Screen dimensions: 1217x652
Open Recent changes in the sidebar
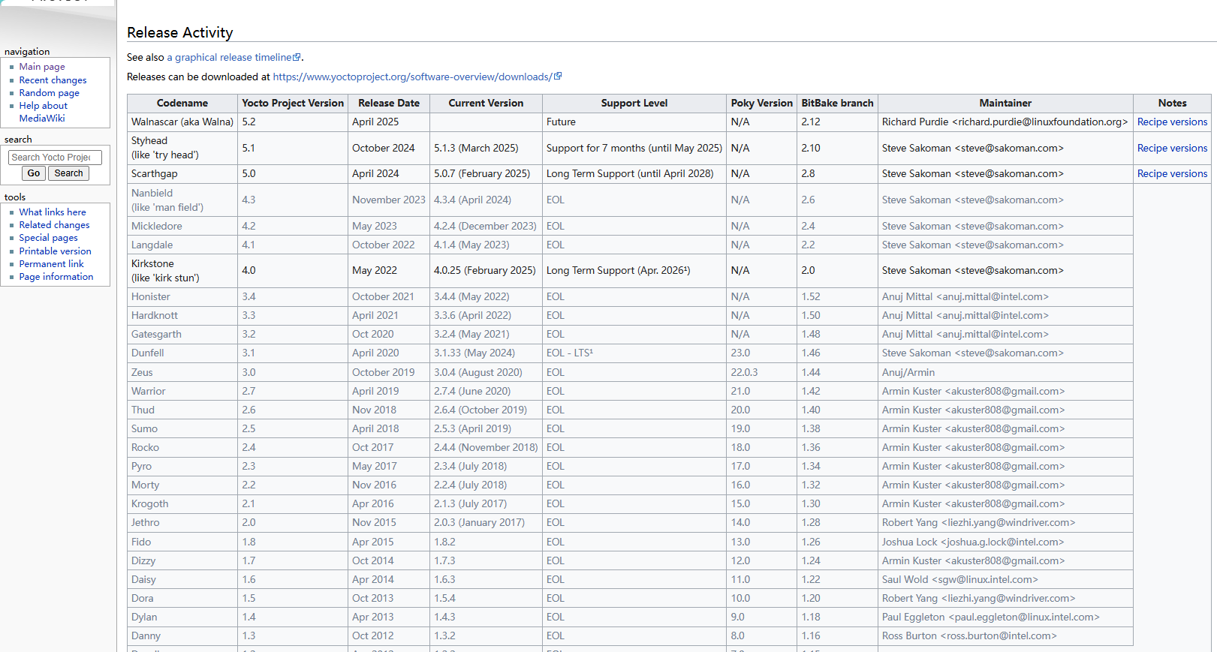click(x=53, y=80)
